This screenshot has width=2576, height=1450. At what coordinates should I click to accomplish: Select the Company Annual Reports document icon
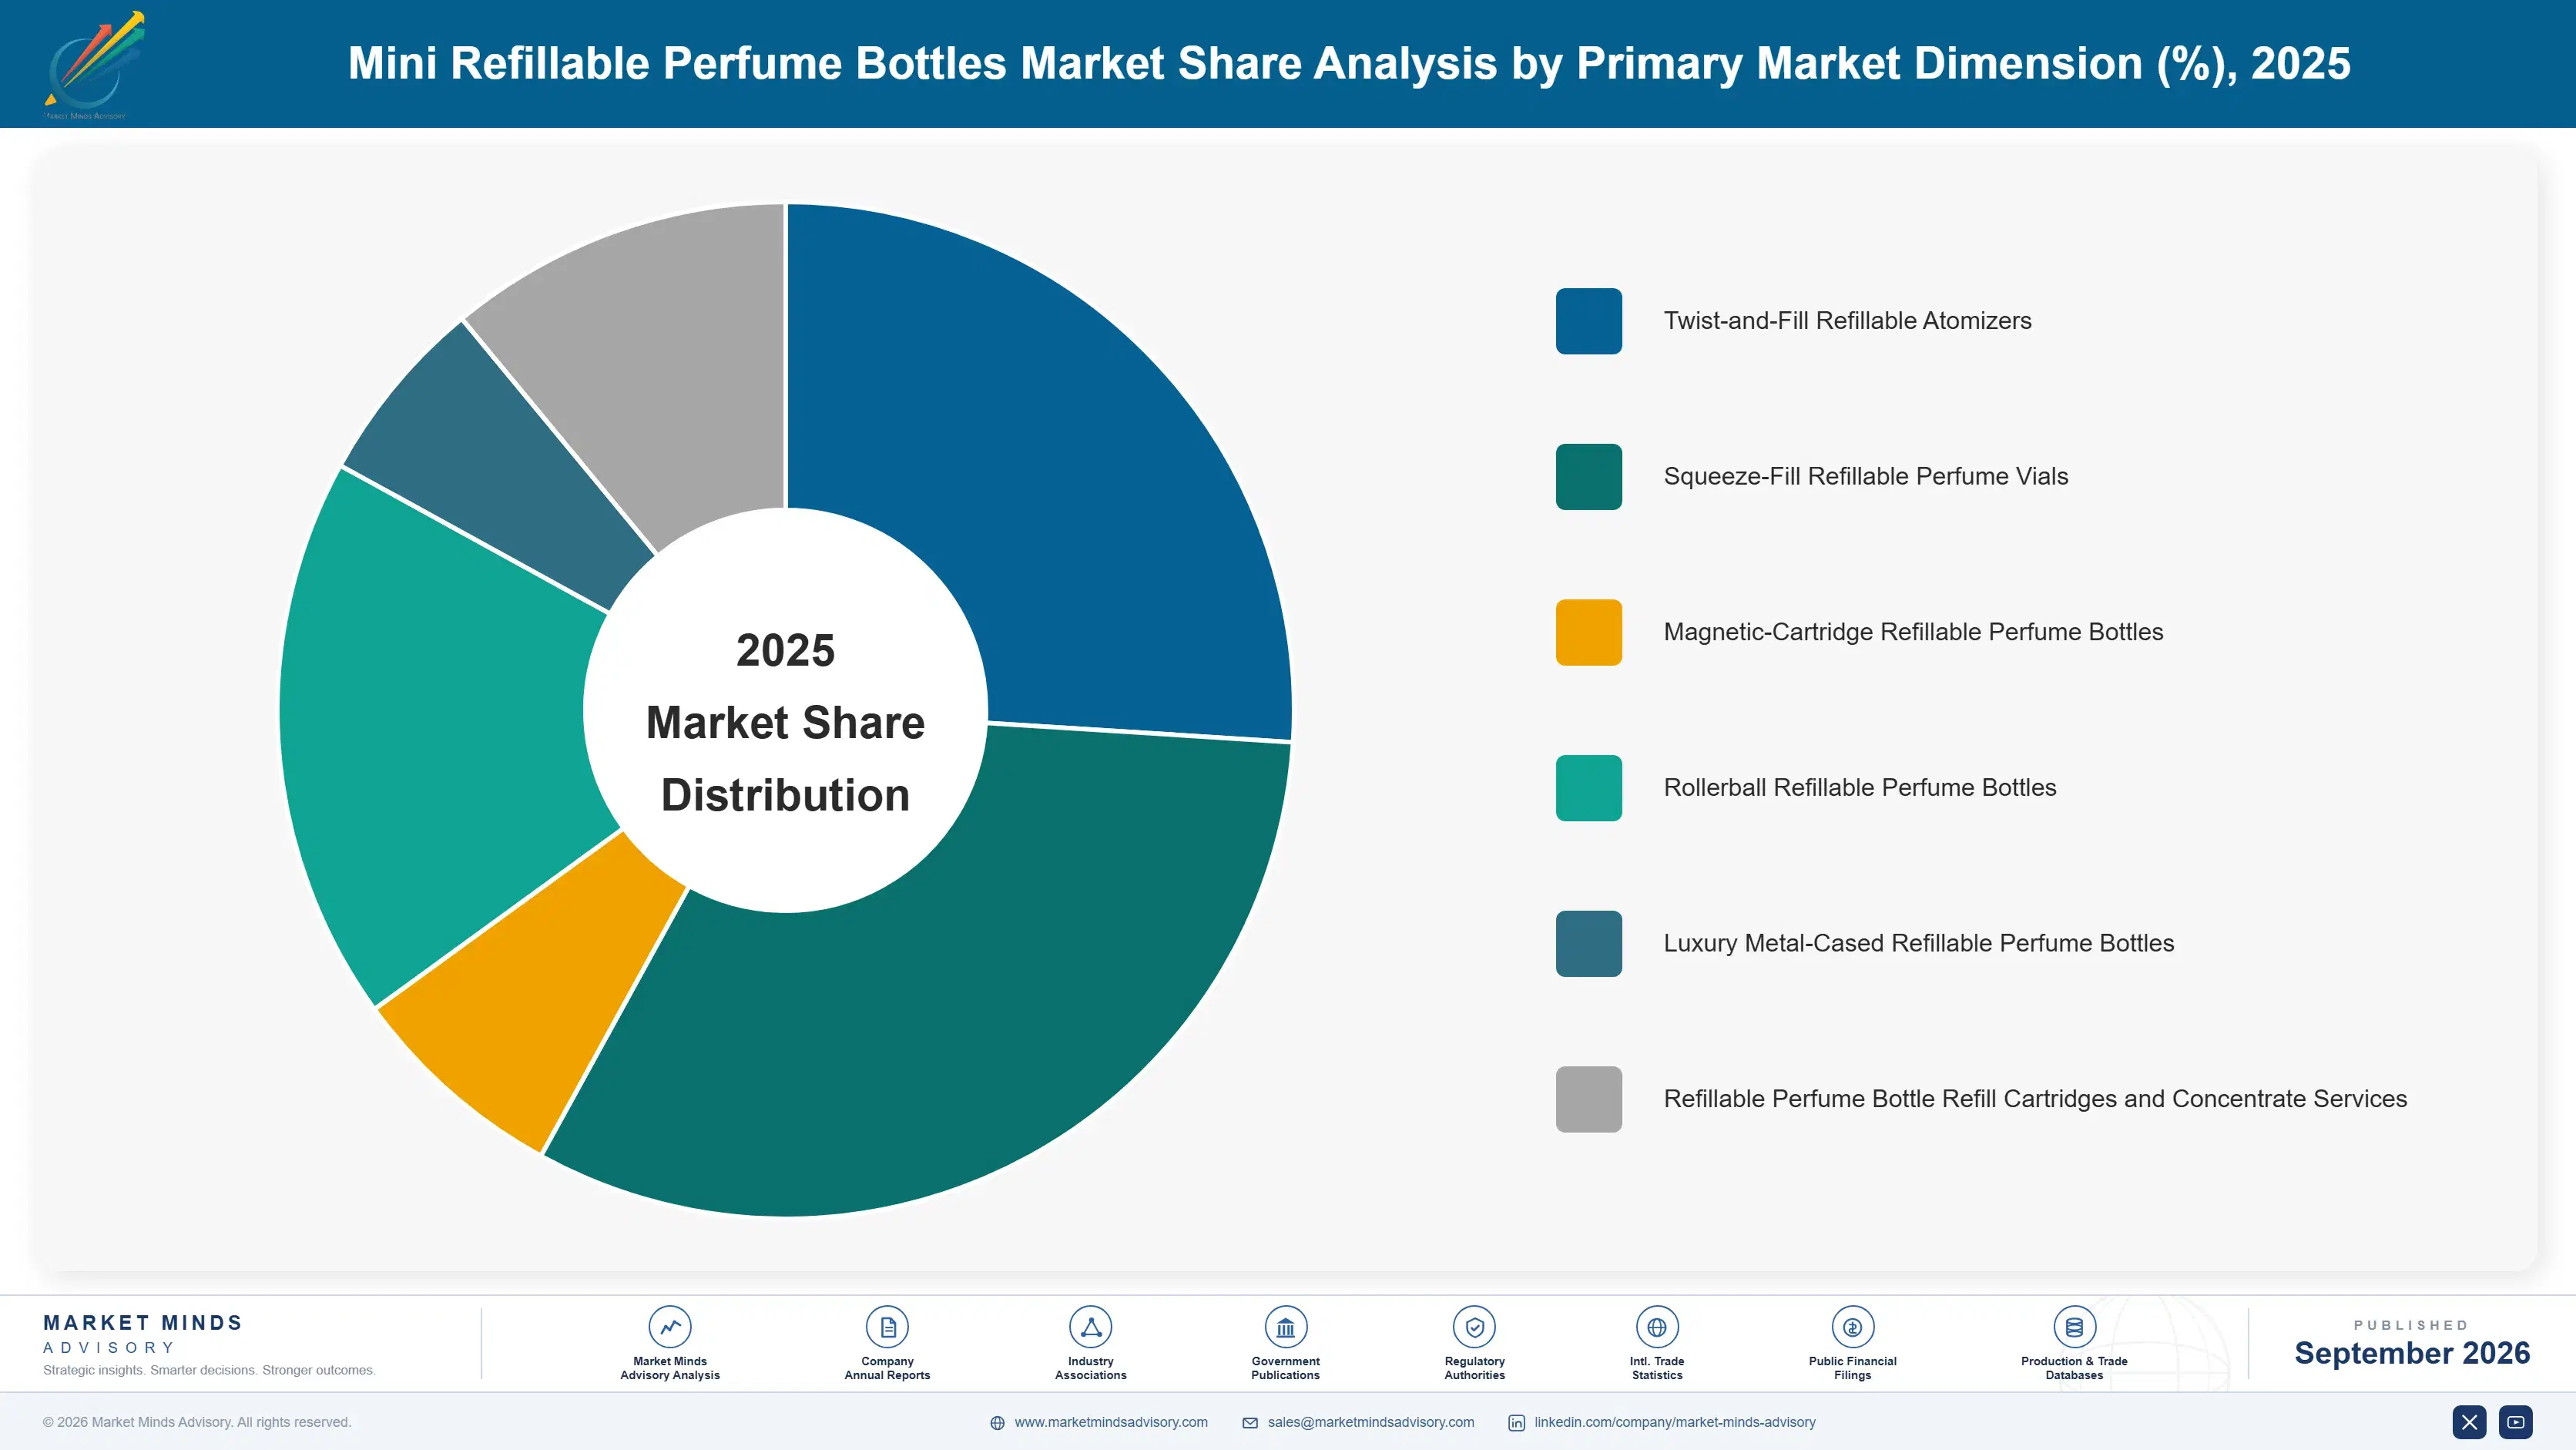coord(887,1327)
